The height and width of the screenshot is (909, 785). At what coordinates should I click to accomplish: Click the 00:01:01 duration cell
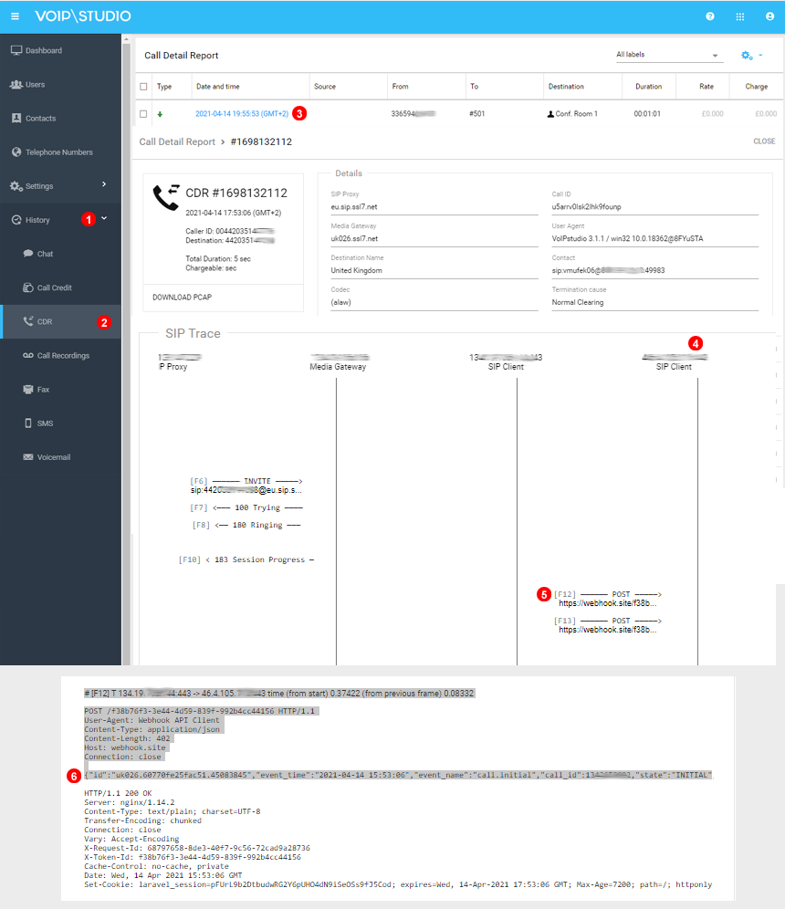click(x=647, y=114)
